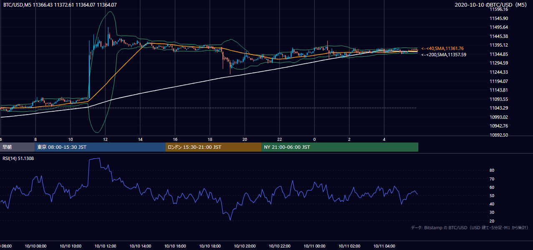The image size is (533, 250).
Task: Click RSI scale value 70
Action: coord(492,179)
